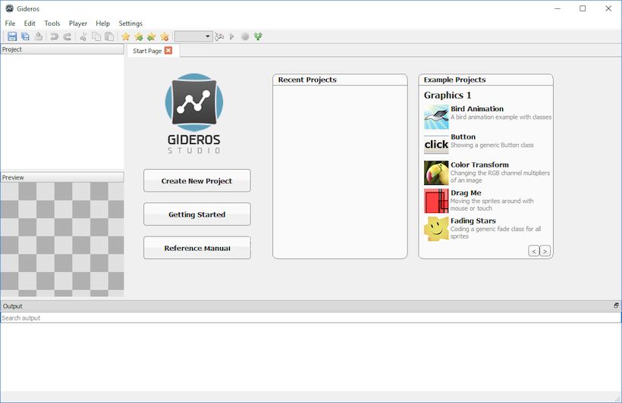Click the Copy icon
622x403 pixels.
point(96,37)
